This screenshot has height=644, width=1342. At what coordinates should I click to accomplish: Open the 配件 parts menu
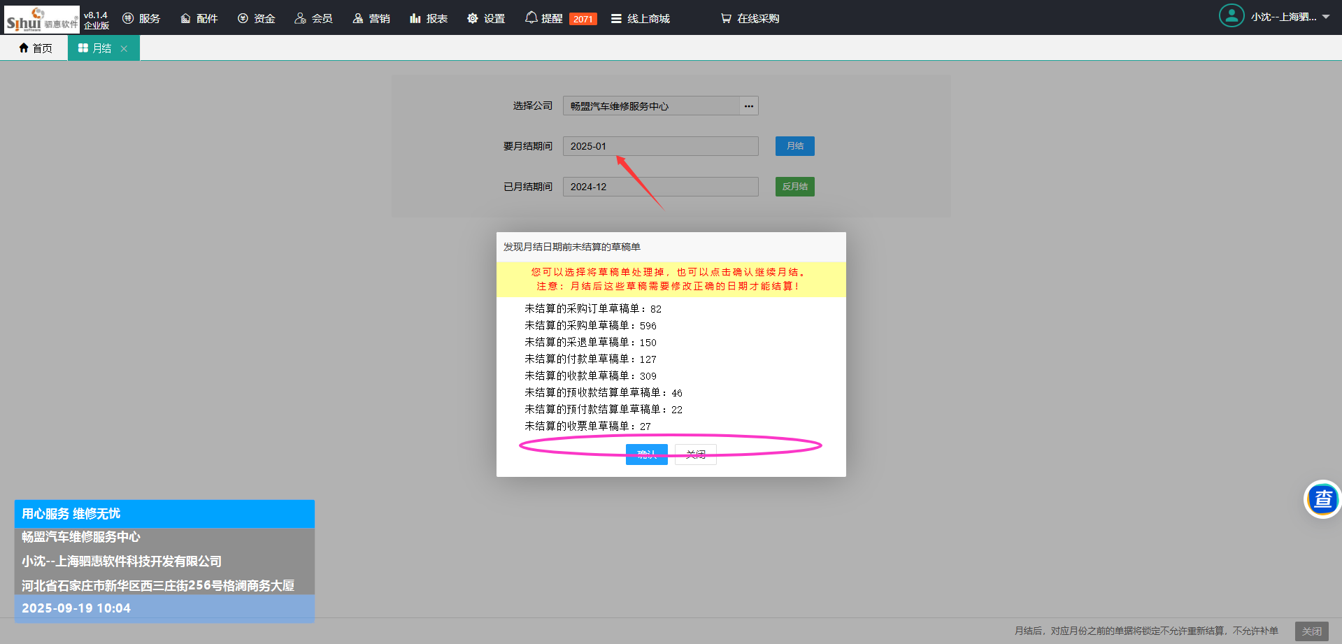[199, 18]
